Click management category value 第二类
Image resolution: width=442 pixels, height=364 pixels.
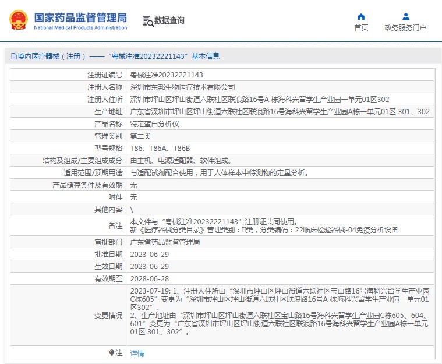141,136
